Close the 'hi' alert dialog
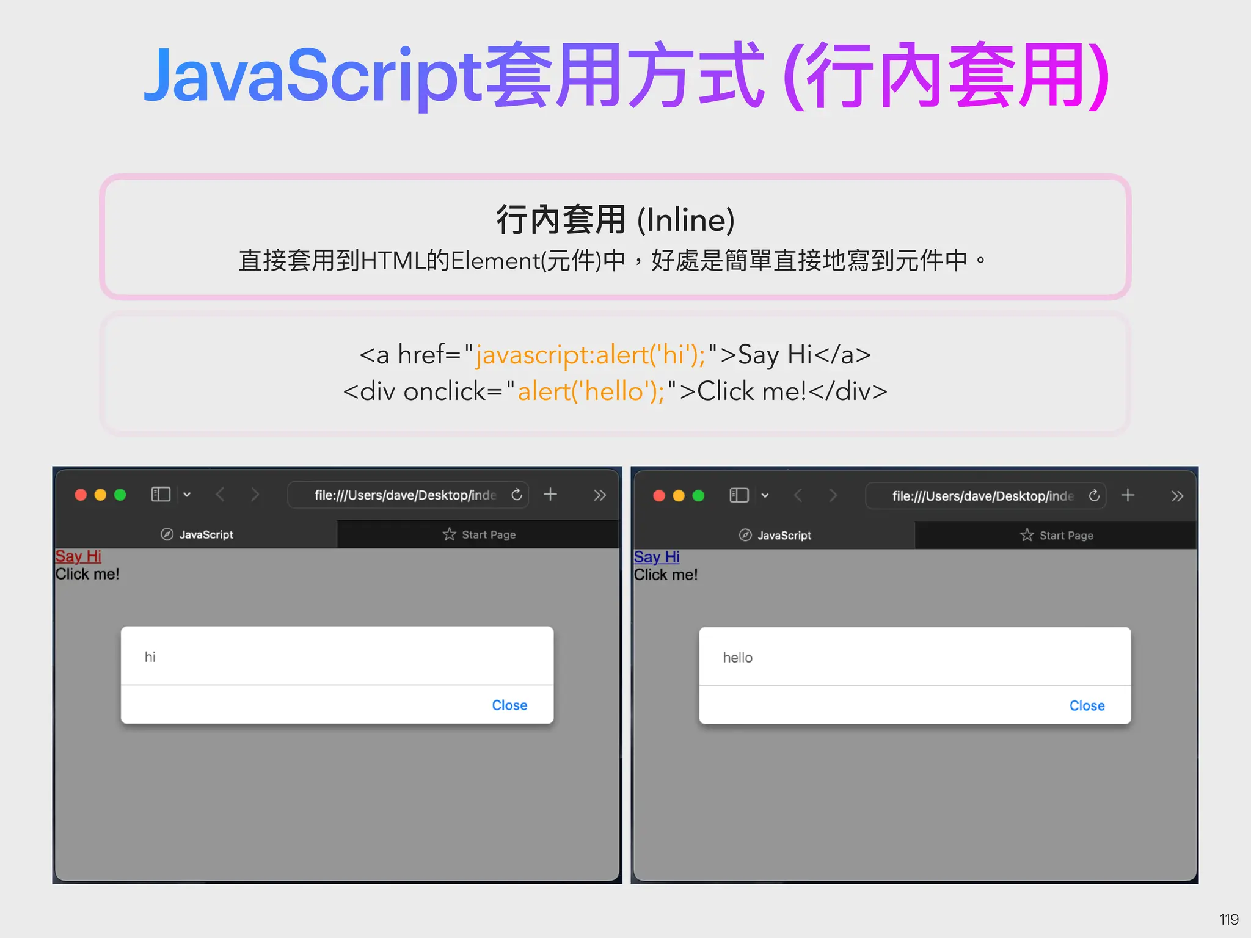This screenshot has width=1251, height=938. pos(509,705)
